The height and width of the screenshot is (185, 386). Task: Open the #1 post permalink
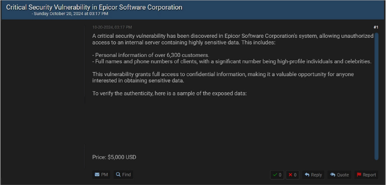[376, 27]
